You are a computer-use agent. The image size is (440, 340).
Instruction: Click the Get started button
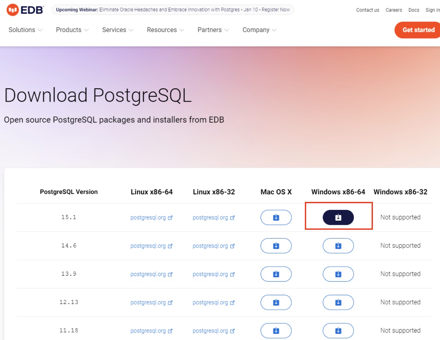coord(418,30)
